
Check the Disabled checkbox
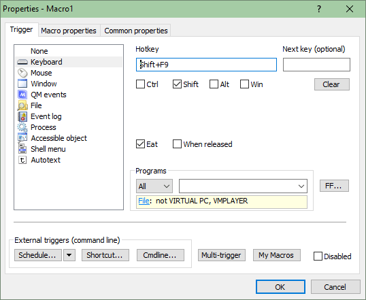318,256
